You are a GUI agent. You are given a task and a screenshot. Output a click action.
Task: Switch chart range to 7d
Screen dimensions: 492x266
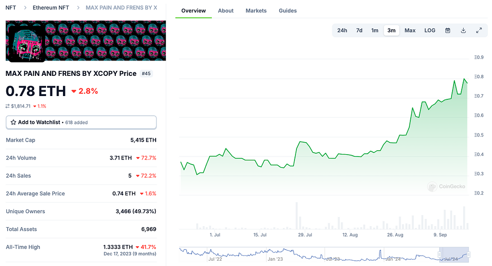359,30
